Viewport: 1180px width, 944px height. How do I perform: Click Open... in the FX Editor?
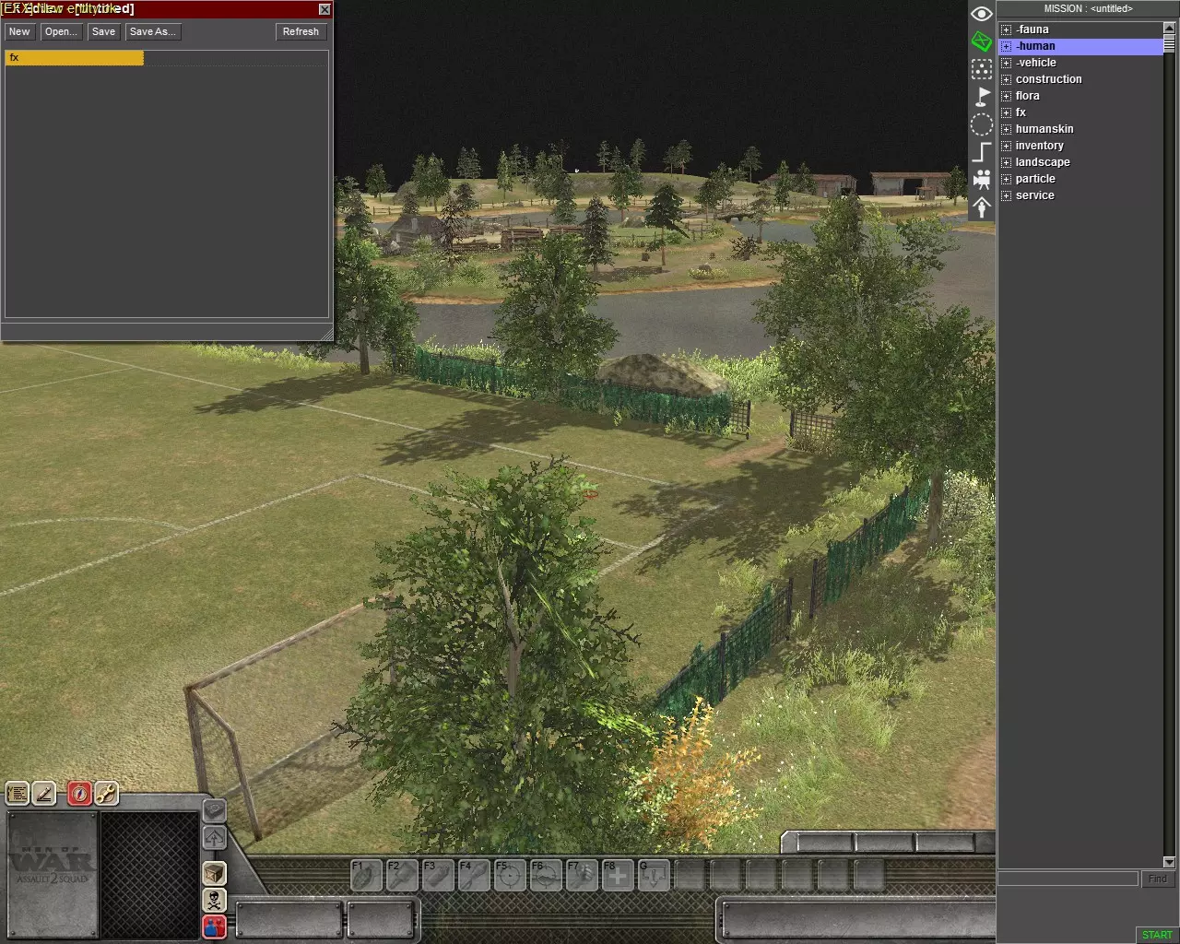(x=61, y=31)
